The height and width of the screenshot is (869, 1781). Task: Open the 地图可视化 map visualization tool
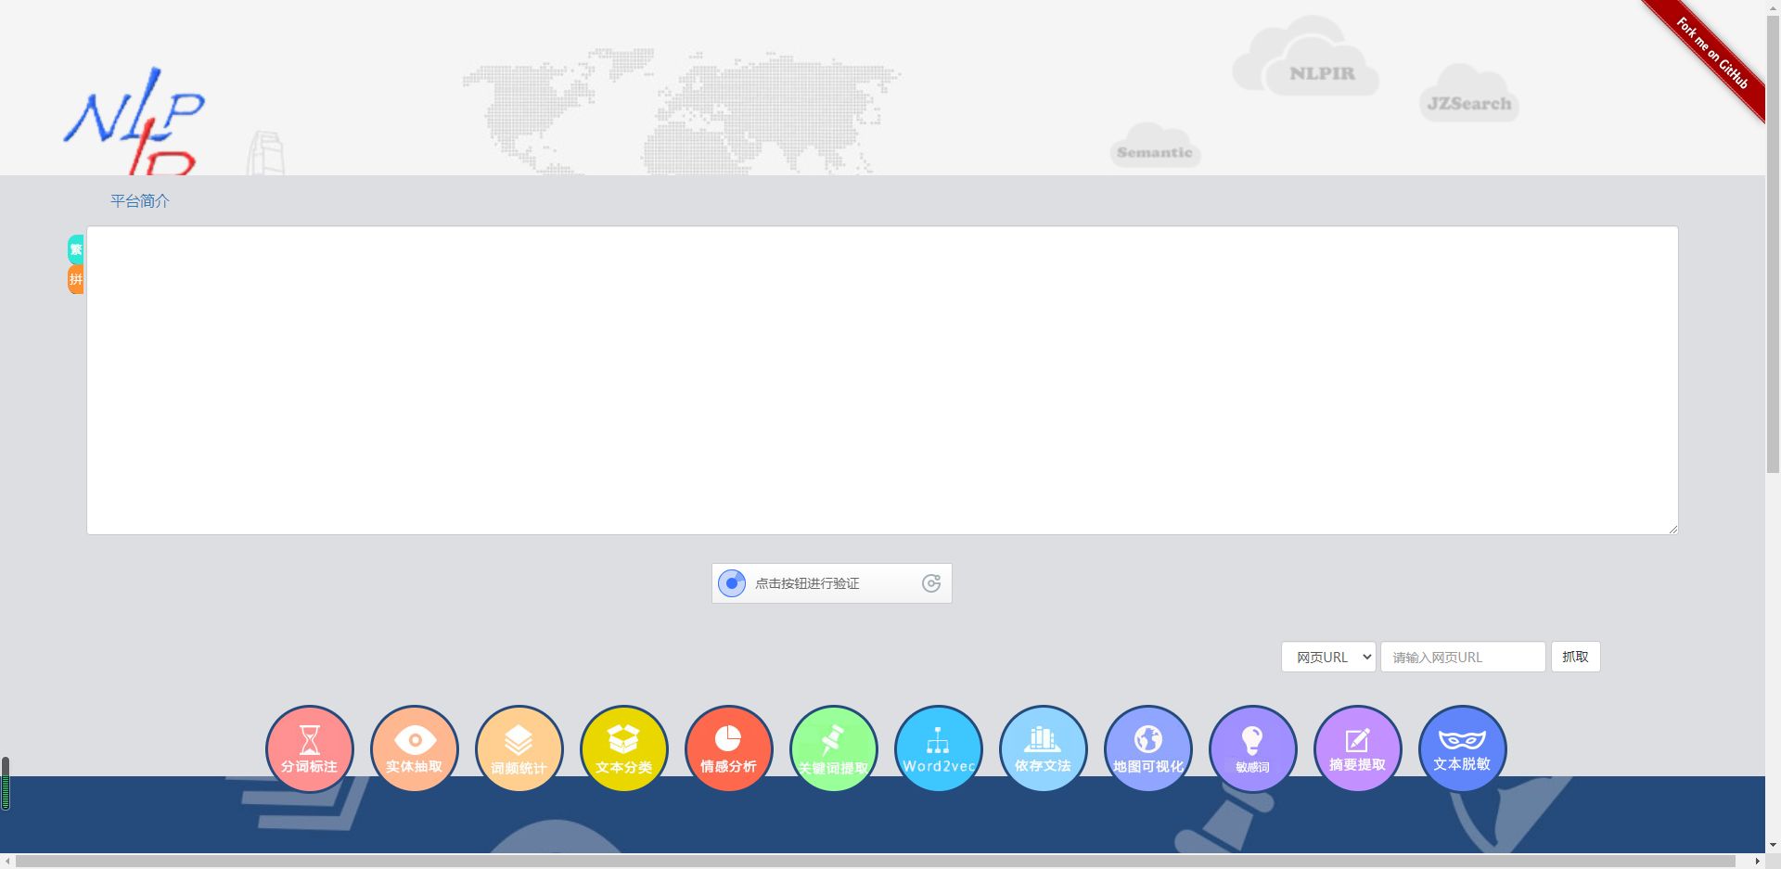click(1148, 748)
